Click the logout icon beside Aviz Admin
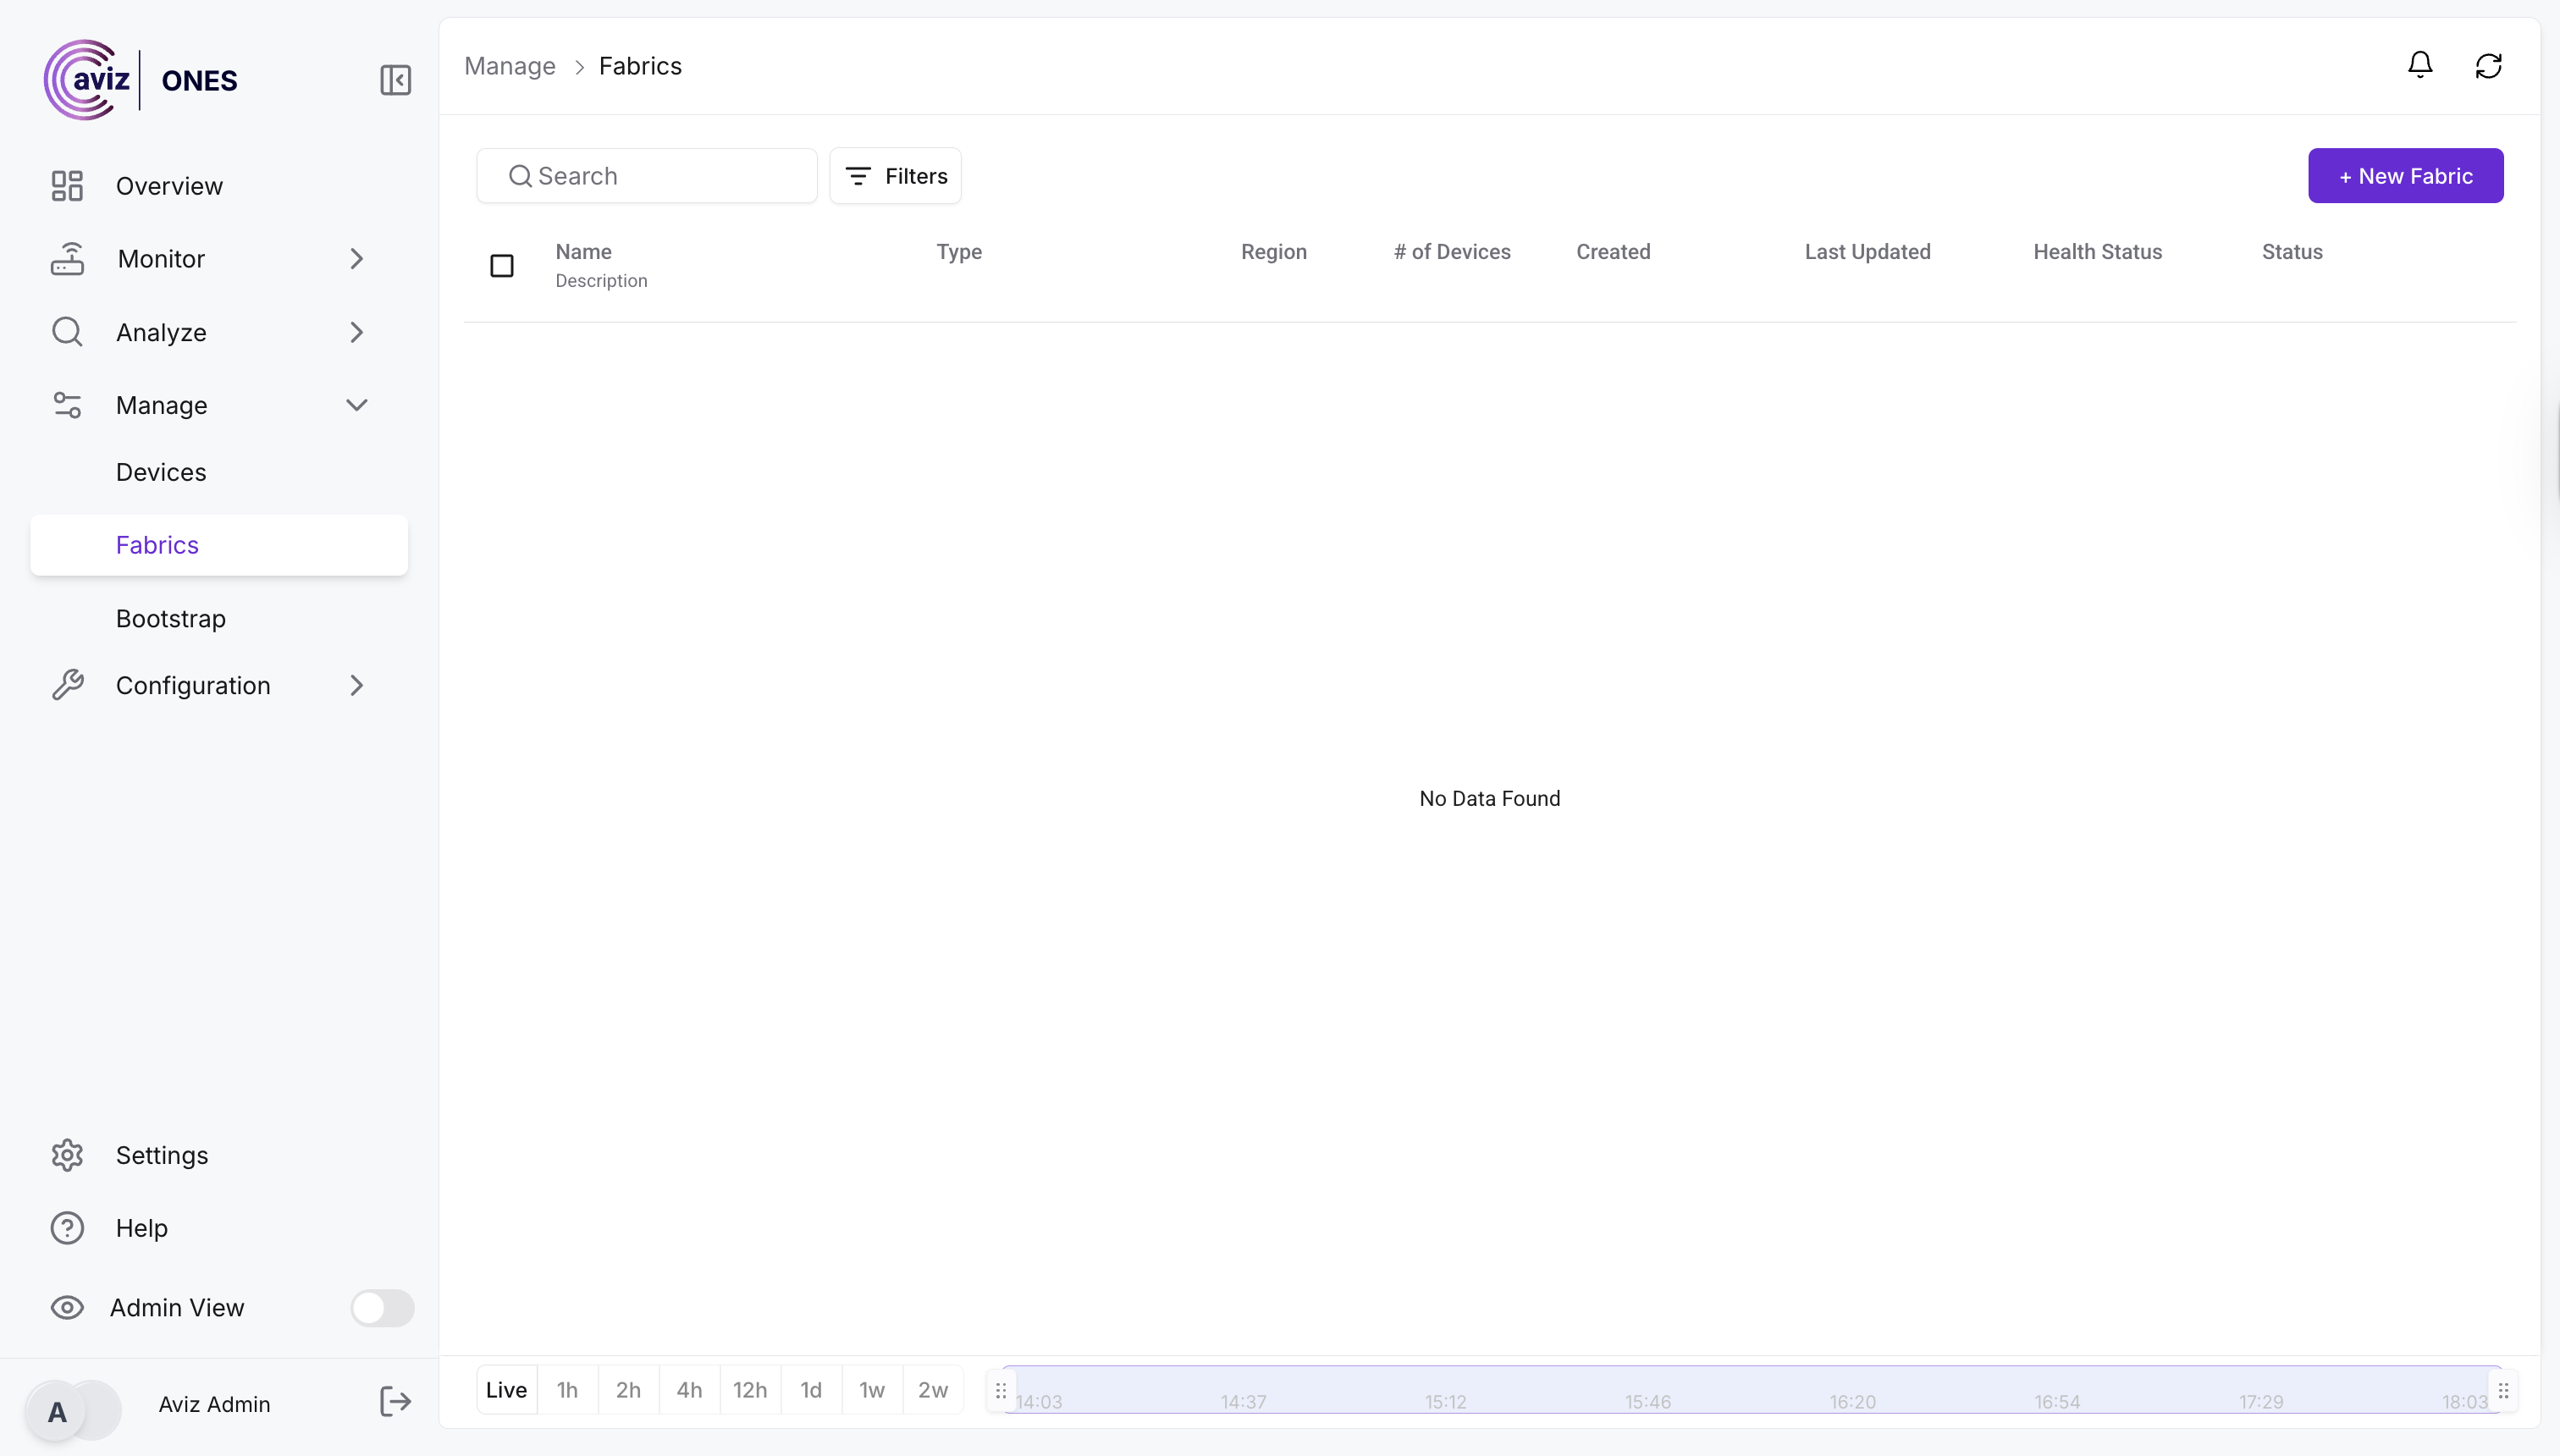 pos(395,1402)
